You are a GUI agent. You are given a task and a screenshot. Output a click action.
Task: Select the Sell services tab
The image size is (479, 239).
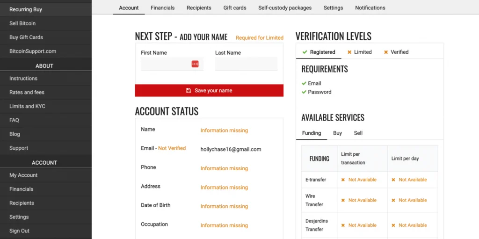pyautogui.click(x=358, y=133)
